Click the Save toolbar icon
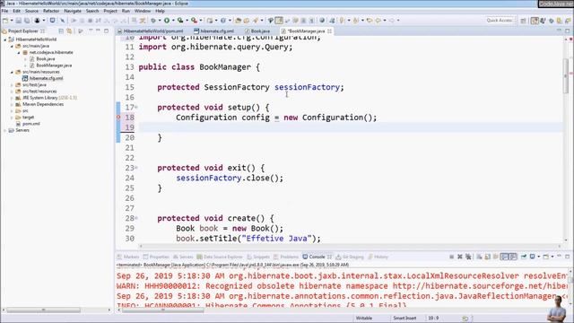574x323 pixels. click(19, 21)
